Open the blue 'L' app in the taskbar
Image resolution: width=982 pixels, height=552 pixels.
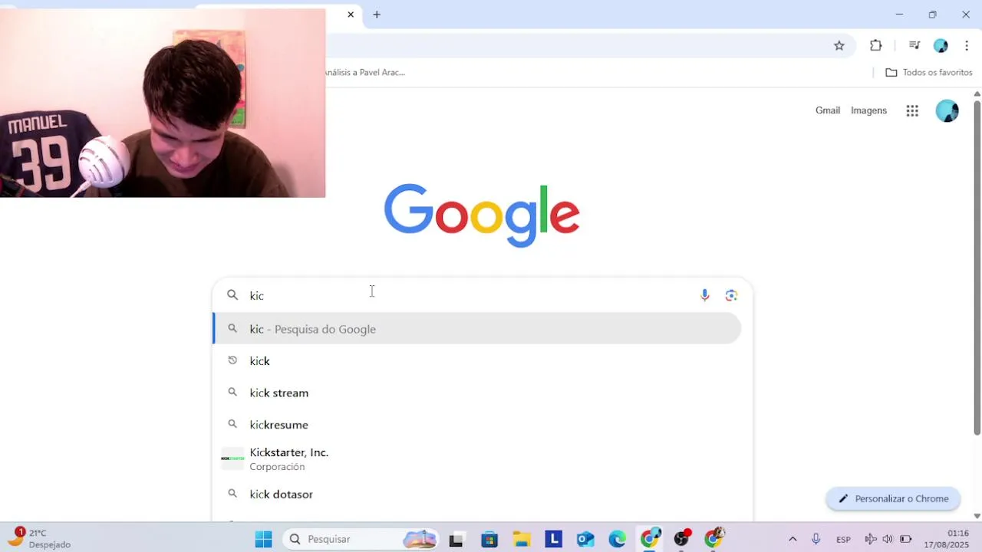(553, 539)
